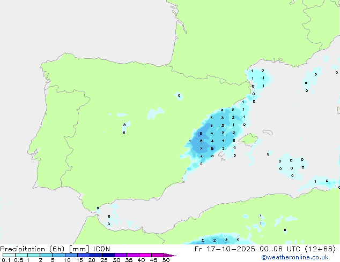Viewport: 340px width, 262px height.
Task: Click the '0.5' legend scale label
Action: (x=19, y=260)
